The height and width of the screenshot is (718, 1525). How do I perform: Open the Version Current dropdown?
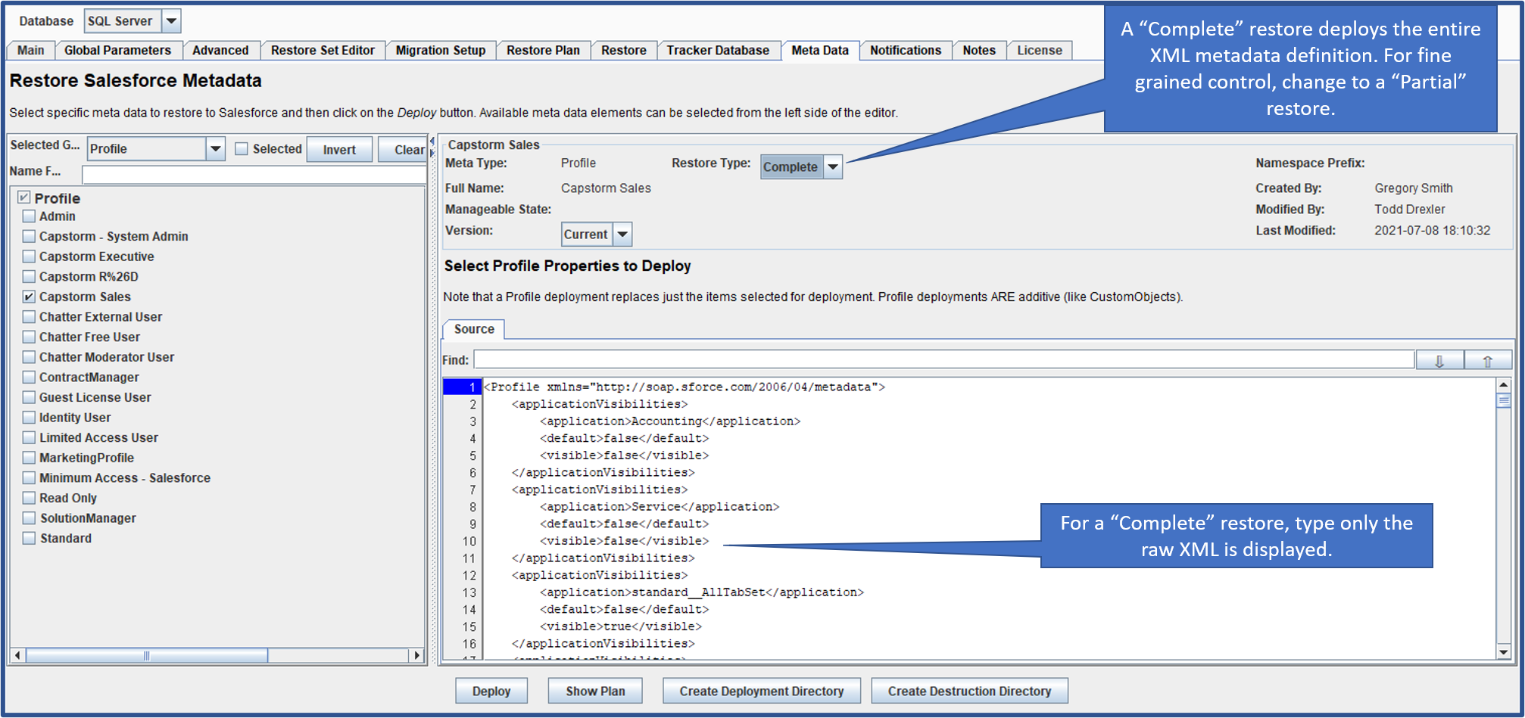[x=597, y=235]
